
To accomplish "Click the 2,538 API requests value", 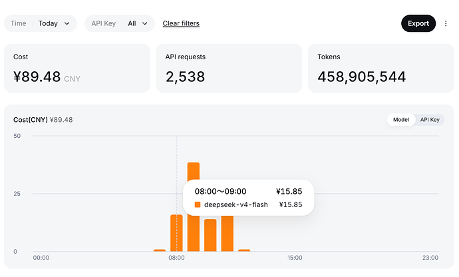I will [x=186, y=77].
